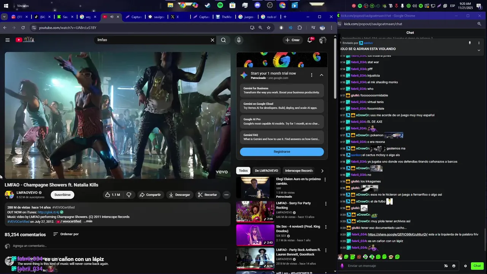Open the YouTube hamburger guide menu

[x=7, y=40]
